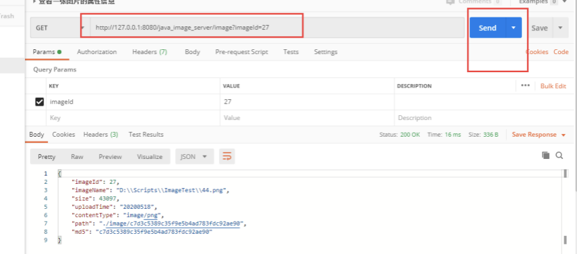The image size is (577, 254).
Task: Switch to the Authorization tab
Action: click(97, 52)
